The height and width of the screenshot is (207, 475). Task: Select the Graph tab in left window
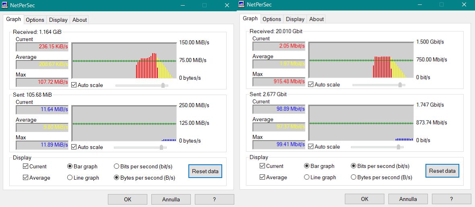pos(14,19)
